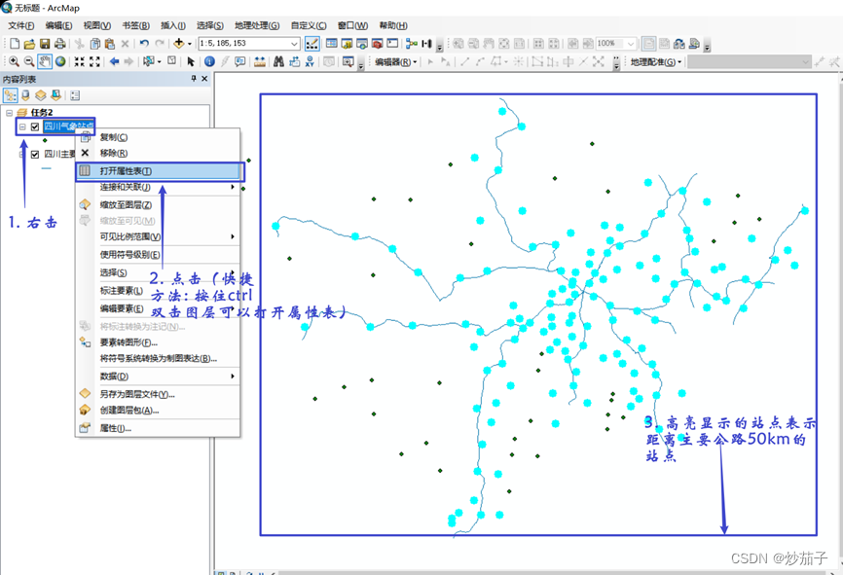Viewport: 843px width, 575px height.
Task: Open the Find binoculars tool
Action: (x=278, y=62)
